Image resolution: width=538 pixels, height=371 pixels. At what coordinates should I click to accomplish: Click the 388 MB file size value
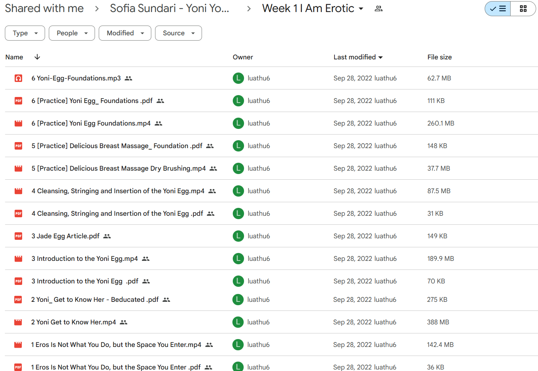pyautogui.click(x=438, y=322)
